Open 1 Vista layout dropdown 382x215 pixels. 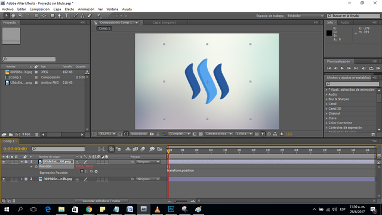coord(244,134)
